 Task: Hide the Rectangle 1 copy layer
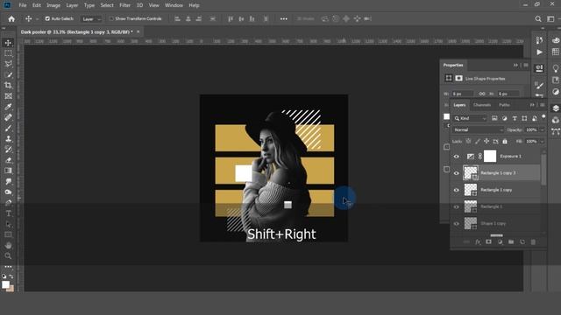[x=456, y=190]
